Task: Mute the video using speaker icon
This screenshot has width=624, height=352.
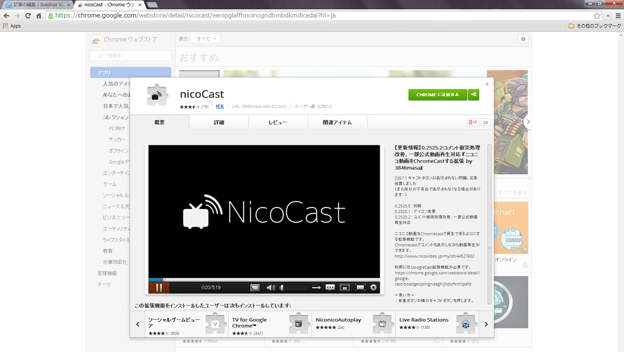Action: (x=271, y=288)
